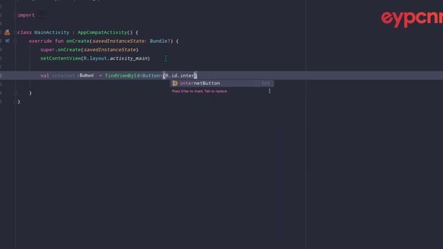Click the MainActivity class name
This screenshot has height=249, width=443.
52,33
